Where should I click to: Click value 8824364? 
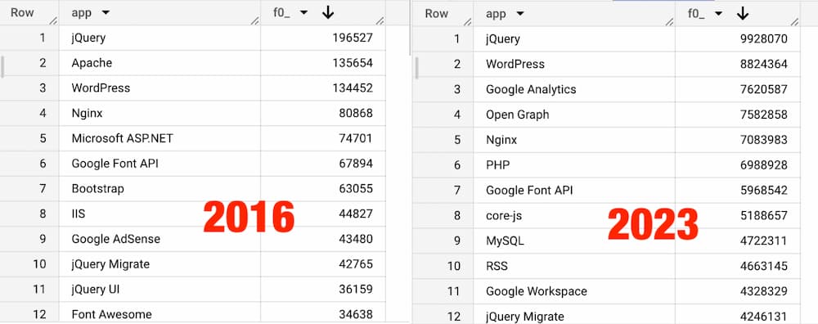(764, 64)
